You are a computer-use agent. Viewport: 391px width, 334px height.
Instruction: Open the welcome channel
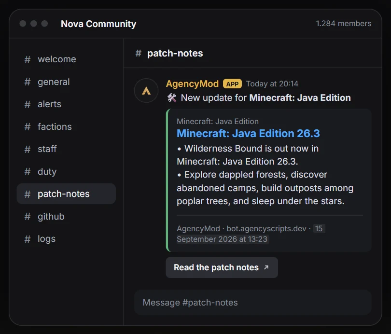[x=66, y=59]
